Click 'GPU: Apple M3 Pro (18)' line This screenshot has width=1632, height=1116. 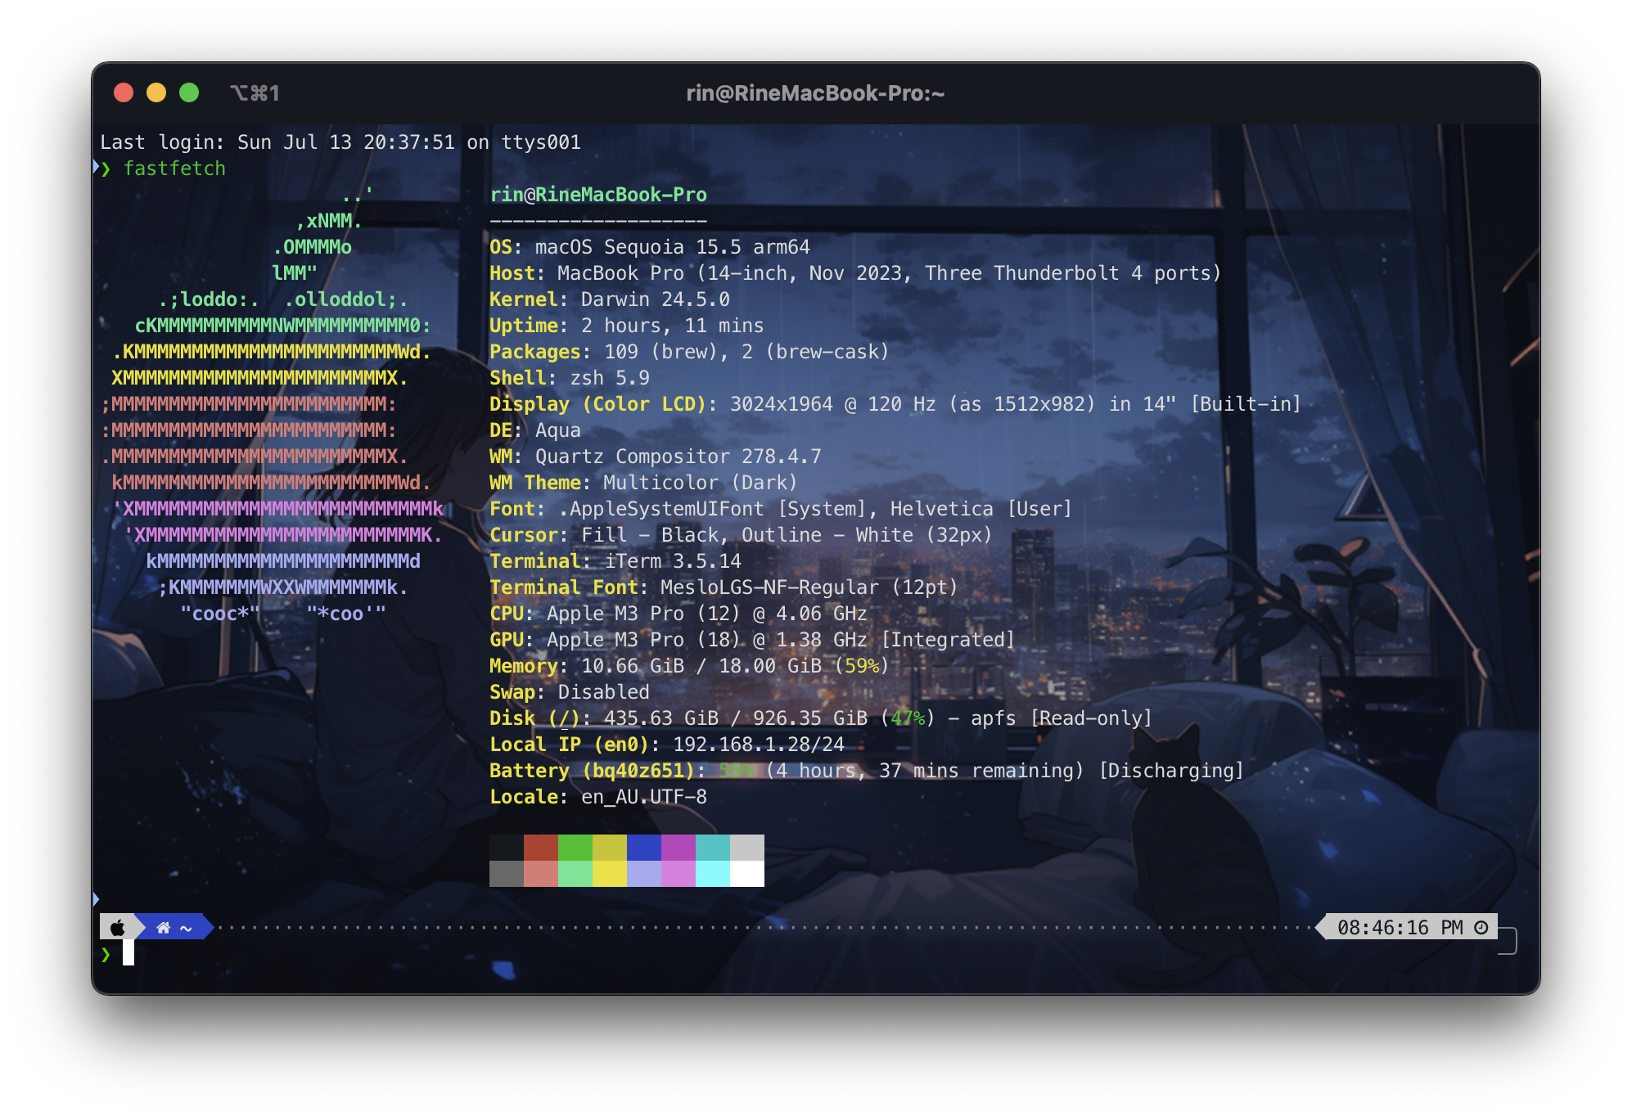tap(752, 640)
